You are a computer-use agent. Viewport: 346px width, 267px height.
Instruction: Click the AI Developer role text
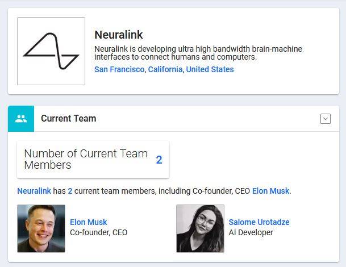click(x=251, y=232)
